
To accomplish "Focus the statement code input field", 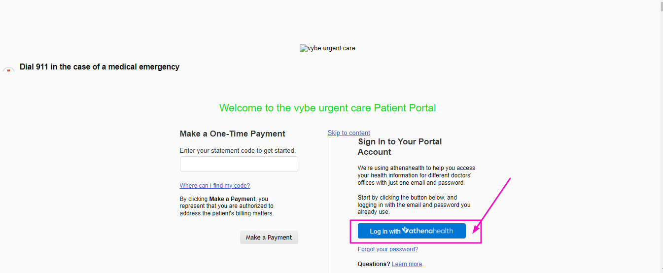I will pyautogui.click(x=239, y=164).
